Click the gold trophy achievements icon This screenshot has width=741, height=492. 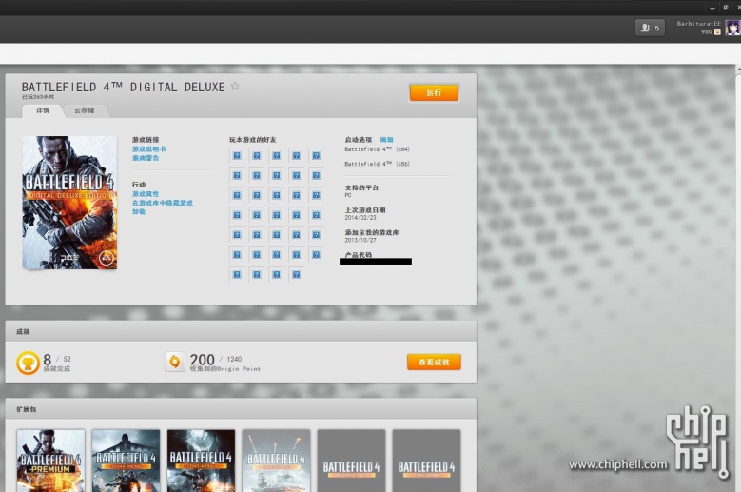click(x=28, y=363)
